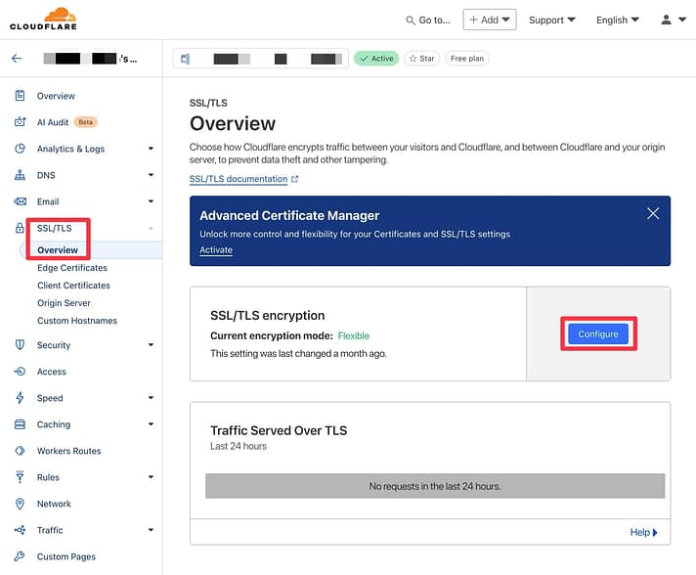Viewport: 696px width, 575px height.
Task: Collapse the SSL/TLS section arrow
Action: tap(151, 228)
